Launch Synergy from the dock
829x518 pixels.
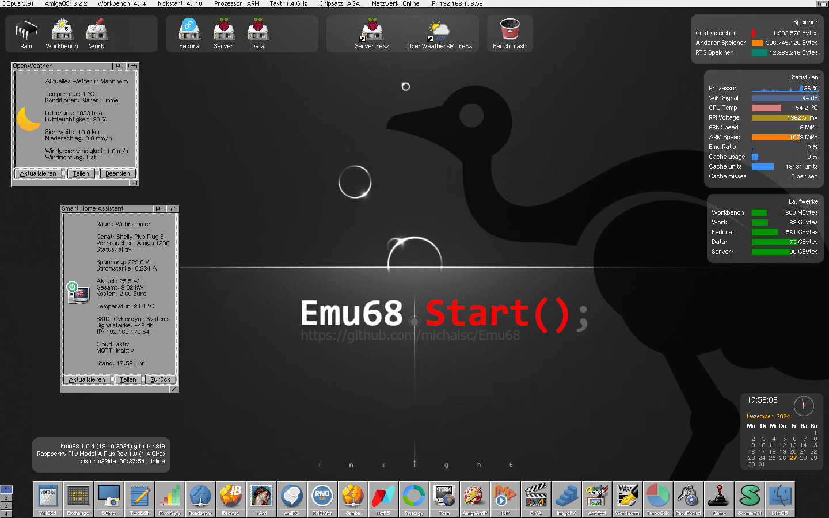coord(414,499)
